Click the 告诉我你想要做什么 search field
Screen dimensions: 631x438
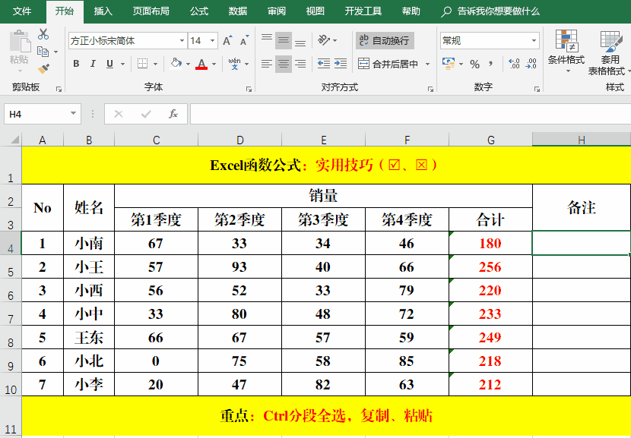[498, 11]
